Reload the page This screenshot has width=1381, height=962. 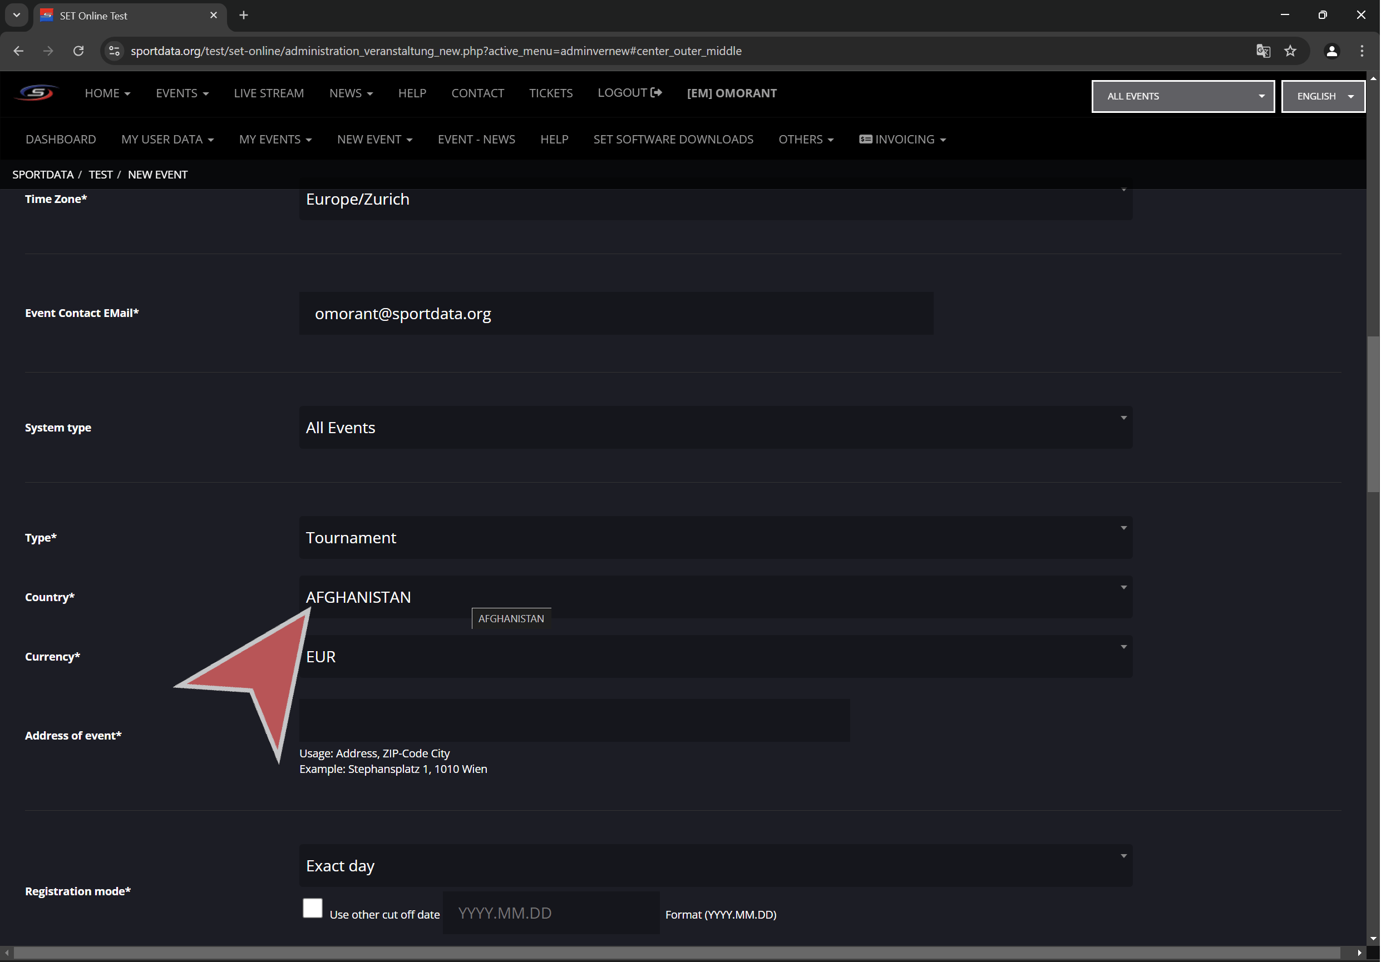tap(78, 51)
